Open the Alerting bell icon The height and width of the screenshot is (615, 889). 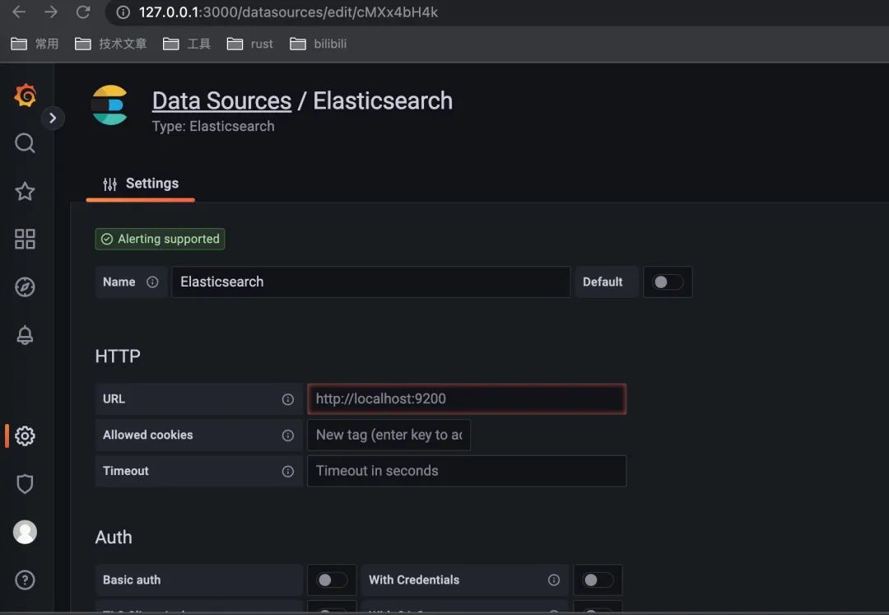pyautogui.click(x=25, y=335)
